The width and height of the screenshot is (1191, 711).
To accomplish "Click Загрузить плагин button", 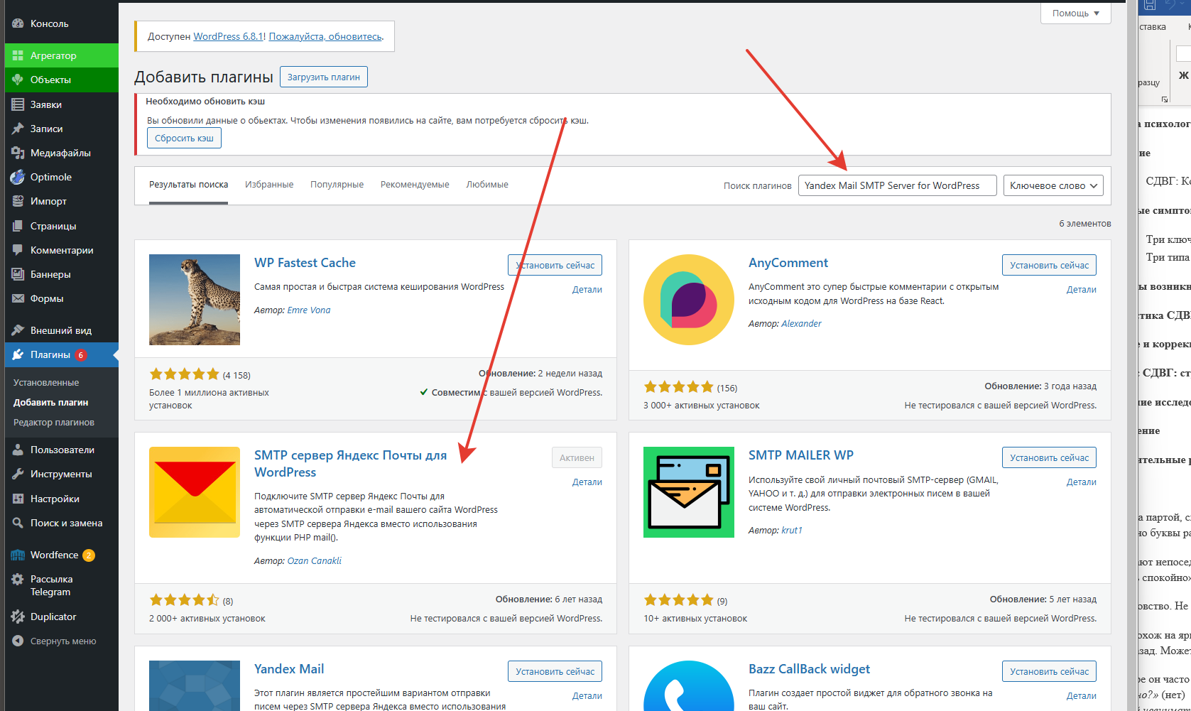I will point(323,77).
